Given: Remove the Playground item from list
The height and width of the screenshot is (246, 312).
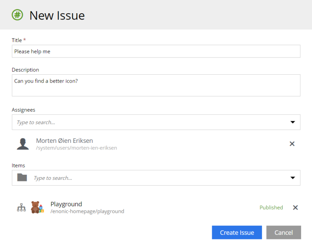Looking at the screenshot, I should pyautogui.click(x=295, y=207).
